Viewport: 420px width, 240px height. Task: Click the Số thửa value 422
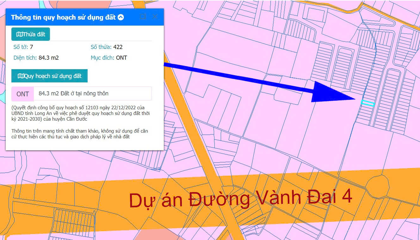(x=118, y=47)
